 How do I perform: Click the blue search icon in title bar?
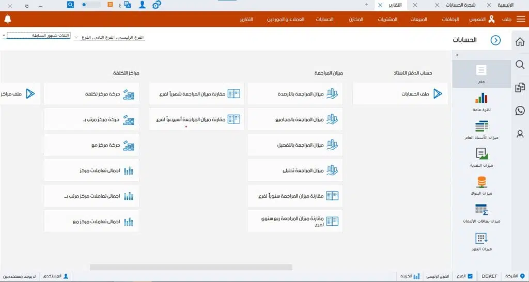tap(70, 5)
